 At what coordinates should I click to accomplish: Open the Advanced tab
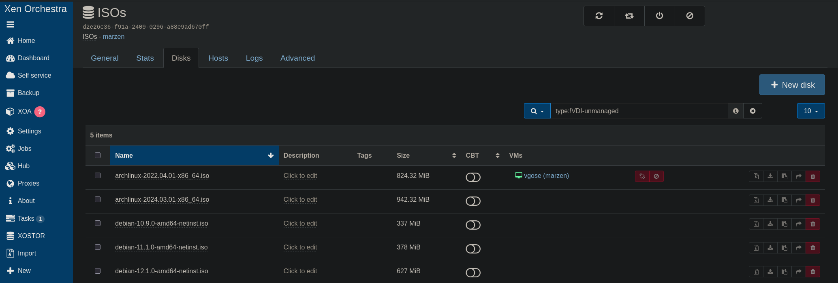point(297,58)
